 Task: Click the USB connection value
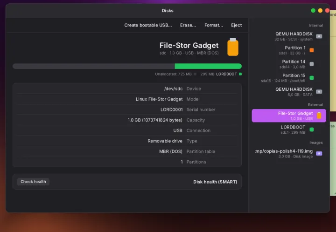[x=178, y=130]
